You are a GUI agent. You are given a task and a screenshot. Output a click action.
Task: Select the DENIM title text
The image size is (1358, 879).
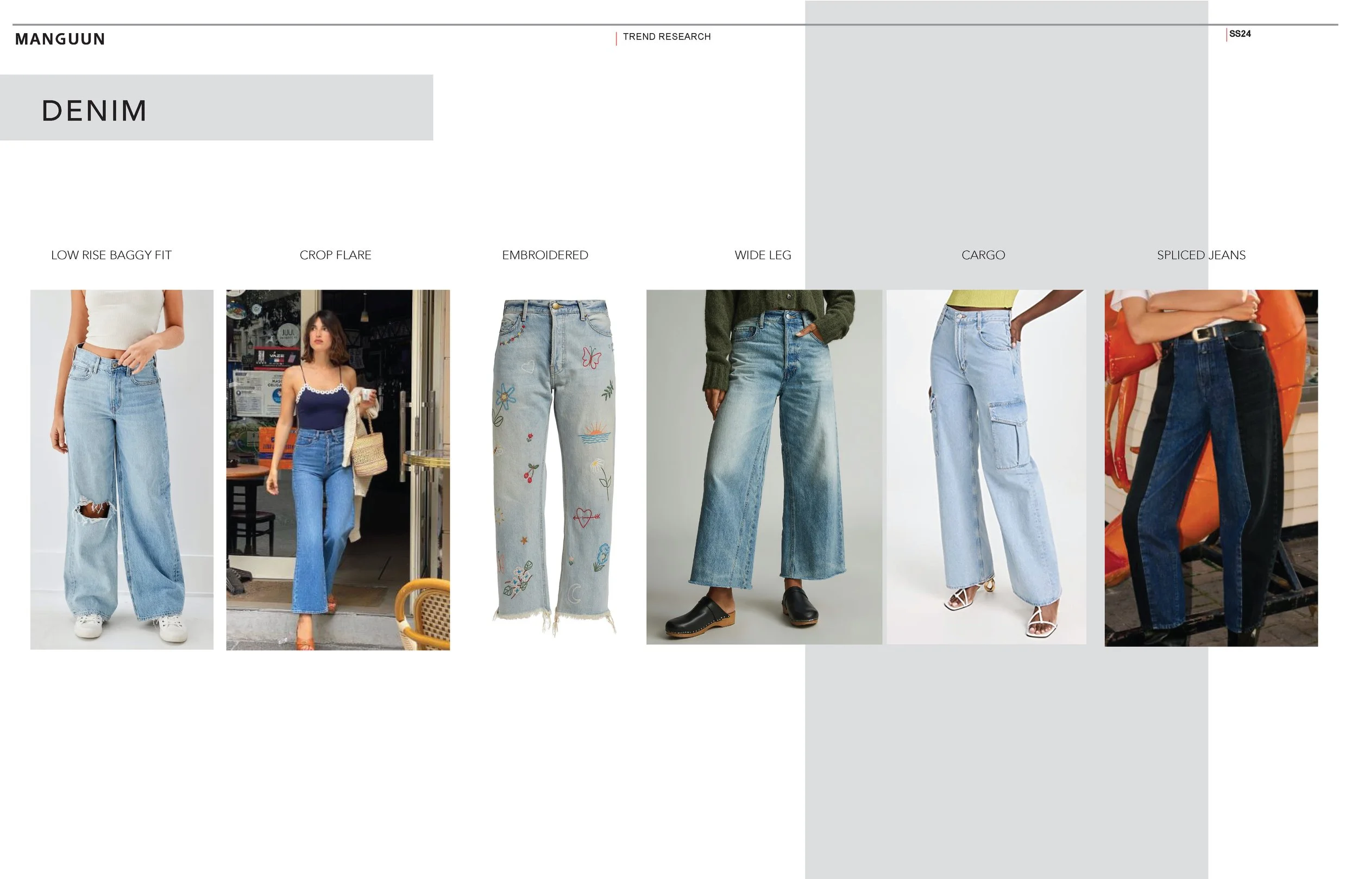94,110
